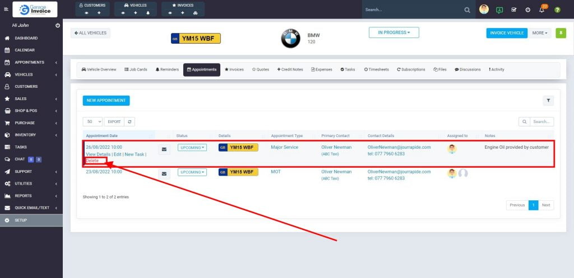Viewport: 574px width, 278px height.
Task: Click the green pin icon button
Action: click(561, 33)
